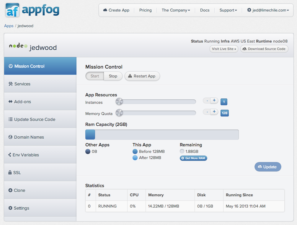Click the Update Source Code list icon

10,119
